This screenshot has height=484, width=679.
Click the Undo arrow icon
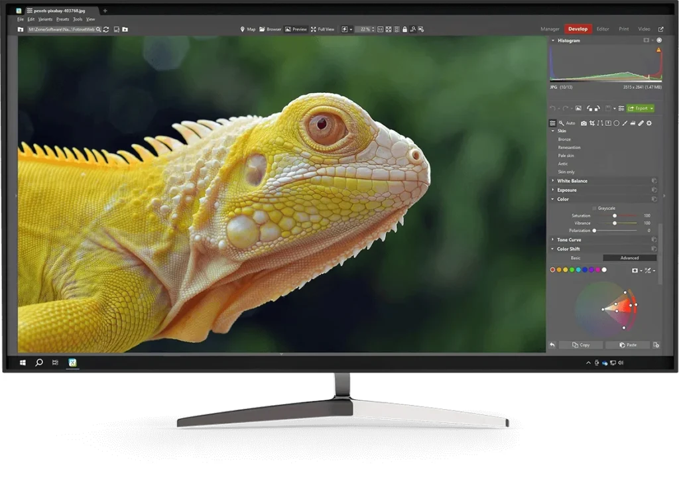point(553,108)
